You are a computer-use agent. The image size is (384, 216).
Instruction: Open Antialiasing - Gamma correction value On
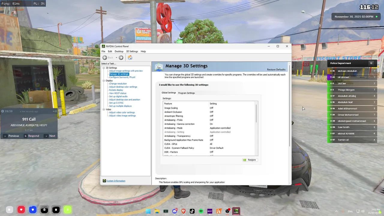(x=211, y=124)
